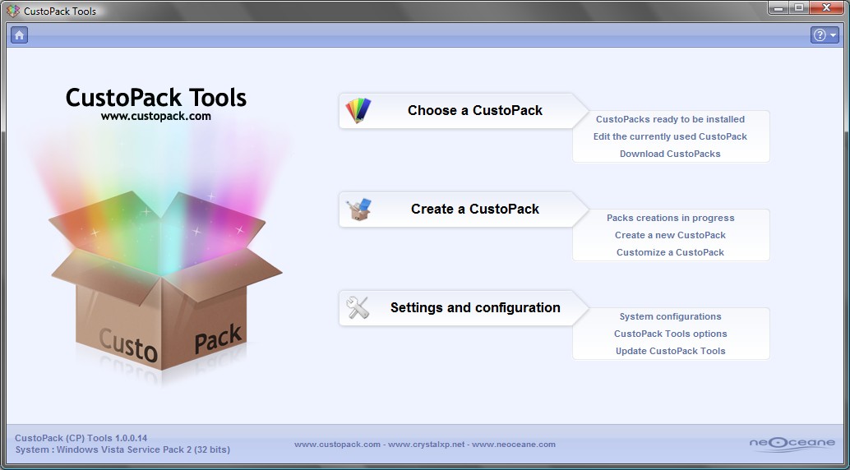The width and height of the screenshot is (850, 470).
Task: Open the Help dropdown menu
Action: 825,35
